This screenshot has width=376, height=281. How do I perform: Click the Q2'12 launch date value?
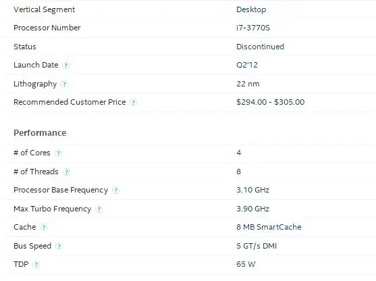247,65
